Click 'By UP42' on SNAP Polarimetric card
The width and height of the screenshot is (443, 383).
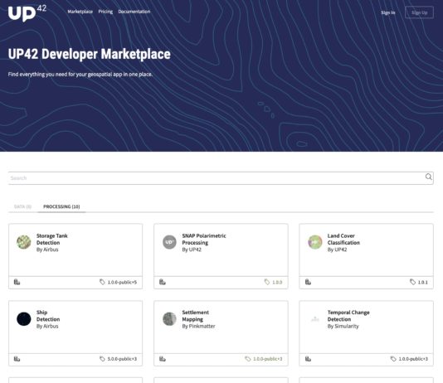point(192,250)
